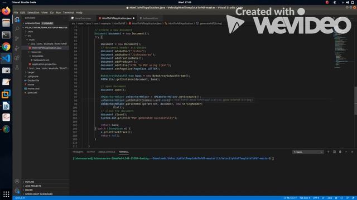357x200 pixels.
Task: Select the Java language mode in the status bar
Action: pos(330,198)
